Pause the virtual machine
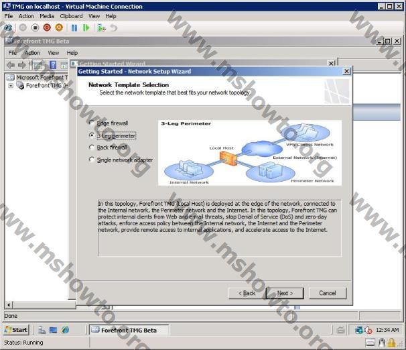Image resolution: width=406 pixels, height=350 pixels. click(x=74, y=27)
